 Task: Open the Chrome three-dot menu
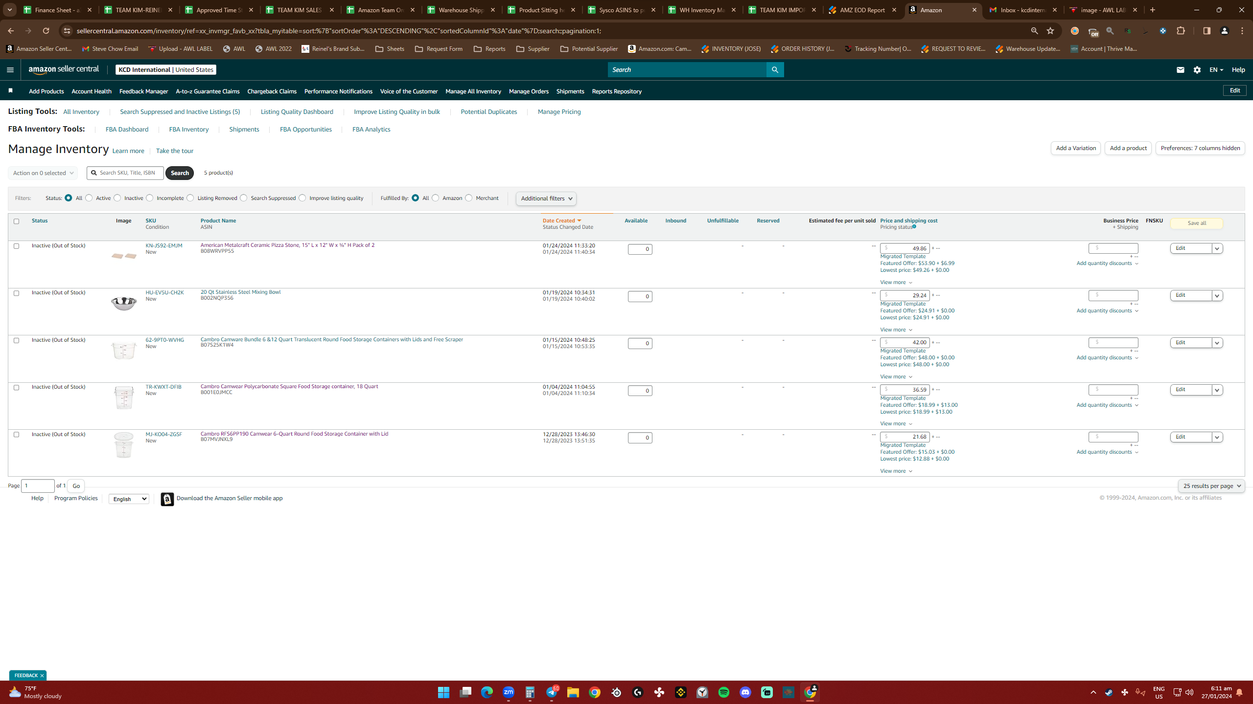[1242, 31]
